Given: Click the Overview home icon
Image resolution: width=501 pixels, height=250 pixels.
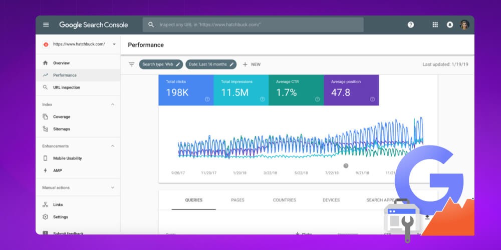Looking at the screenshot, I should tap(46, 63).
